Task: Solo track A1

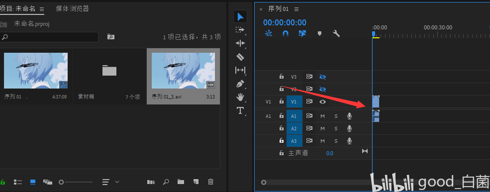Action: click(336, 116)
